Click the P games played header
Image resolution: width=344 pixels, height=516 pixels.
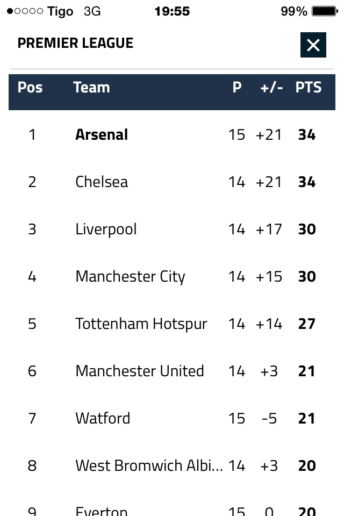tap(237, 88)
